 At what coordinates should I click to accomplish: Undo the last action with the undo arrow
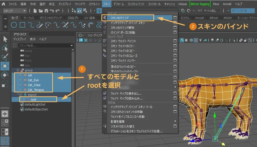(x=52, y=11)
